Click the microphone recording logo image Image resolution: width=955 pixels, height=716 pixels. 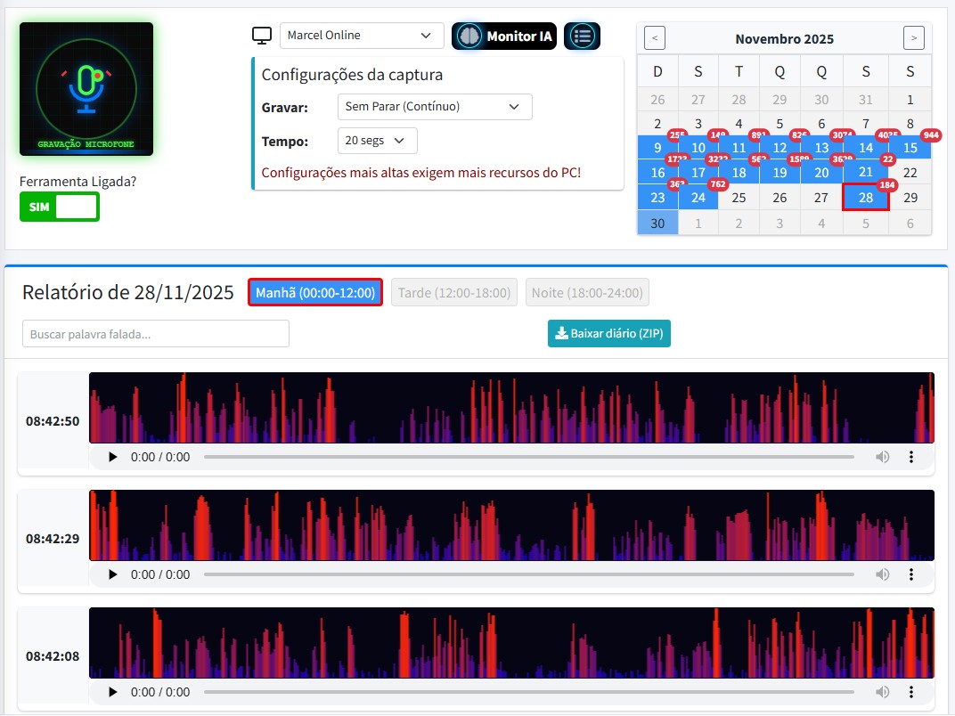[86, 89]
